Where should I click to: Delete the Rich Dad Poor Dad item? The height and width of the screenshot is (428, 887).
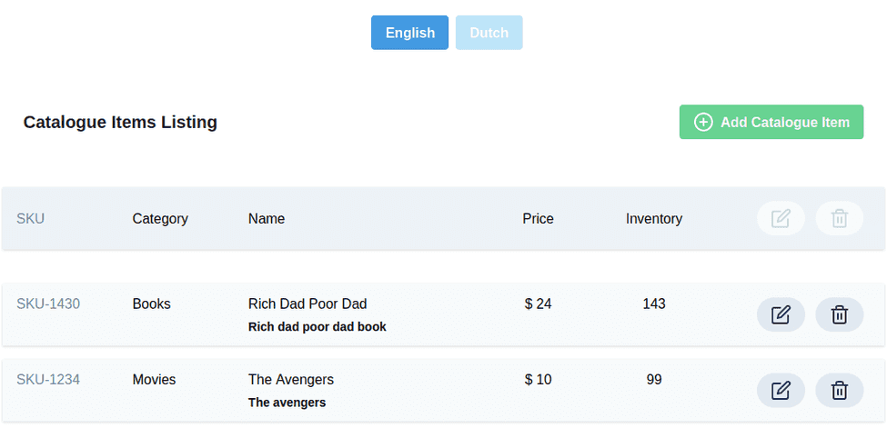[839, 314]
